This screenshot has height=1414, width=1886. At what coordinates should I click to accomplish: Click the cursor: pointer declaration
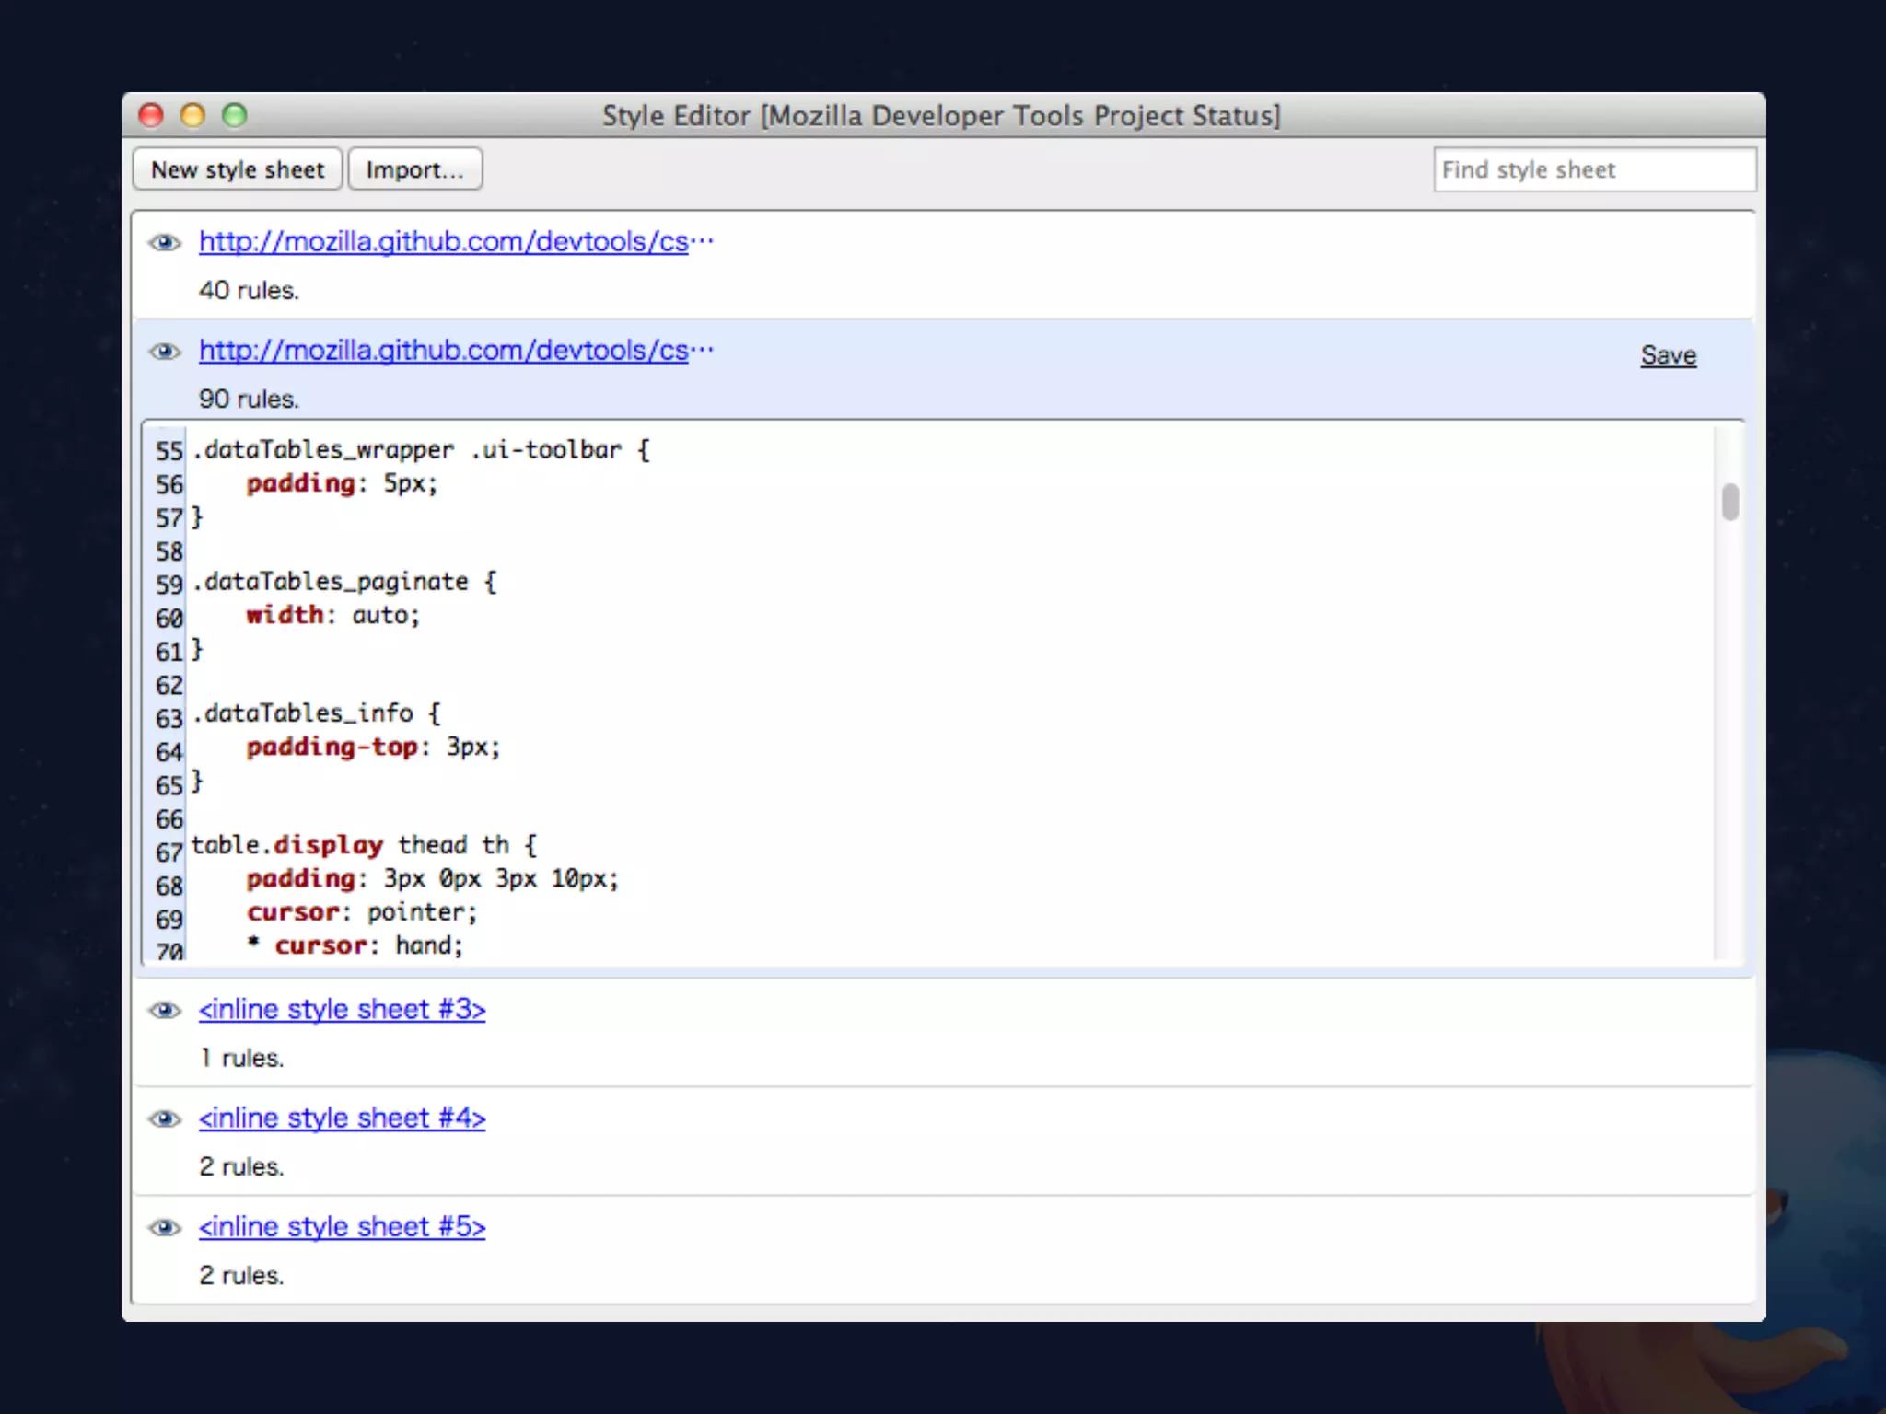(x=362, y=912)
